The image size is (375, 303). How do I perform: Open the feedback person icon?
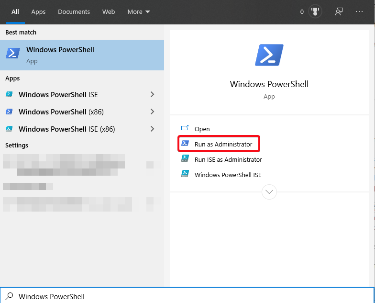(339, 12)
